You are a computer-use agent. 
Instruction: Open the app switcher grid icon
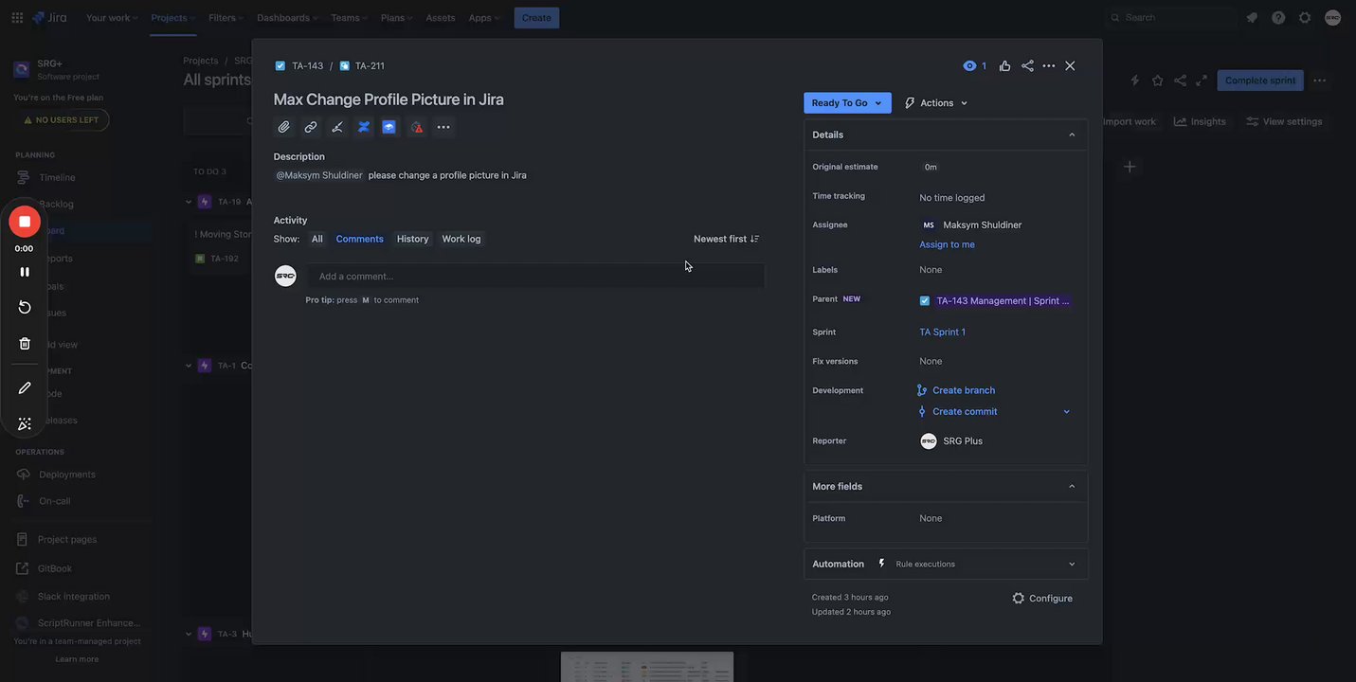[x=17, y=18]
